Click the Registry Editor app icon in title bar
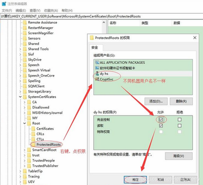203x185 pixels. 4,4
